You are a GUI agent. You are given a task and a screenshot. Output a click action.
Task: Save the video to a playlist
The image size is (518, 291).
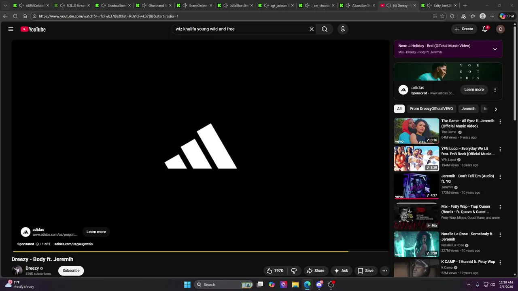click(x=365, y=271)
